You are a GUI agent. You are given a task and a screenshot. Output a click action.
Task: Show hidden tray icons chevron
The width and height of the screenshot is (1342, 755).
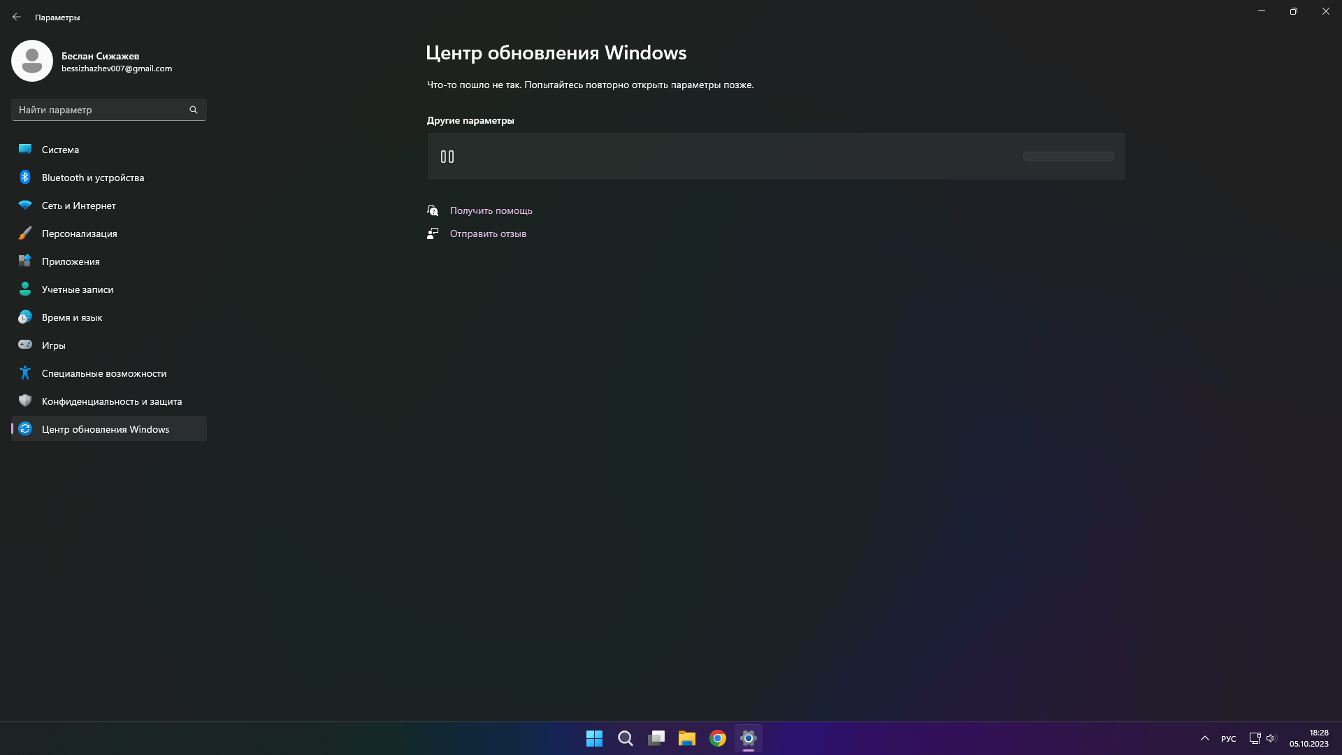coord(1205,738)
